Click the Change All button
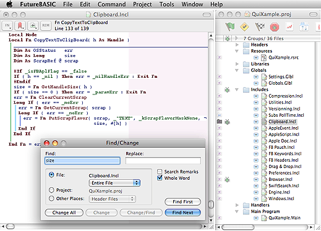321x231 pixels. [x=64, y=212]
